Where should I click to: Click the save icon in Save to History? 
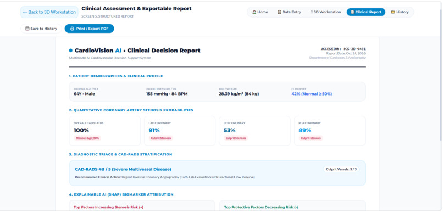[27, 29]
